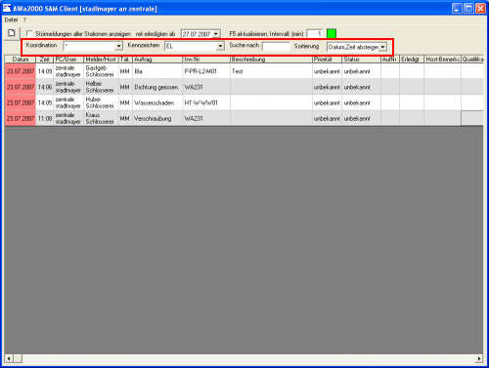Open the ? help menu

pos(24,20)
